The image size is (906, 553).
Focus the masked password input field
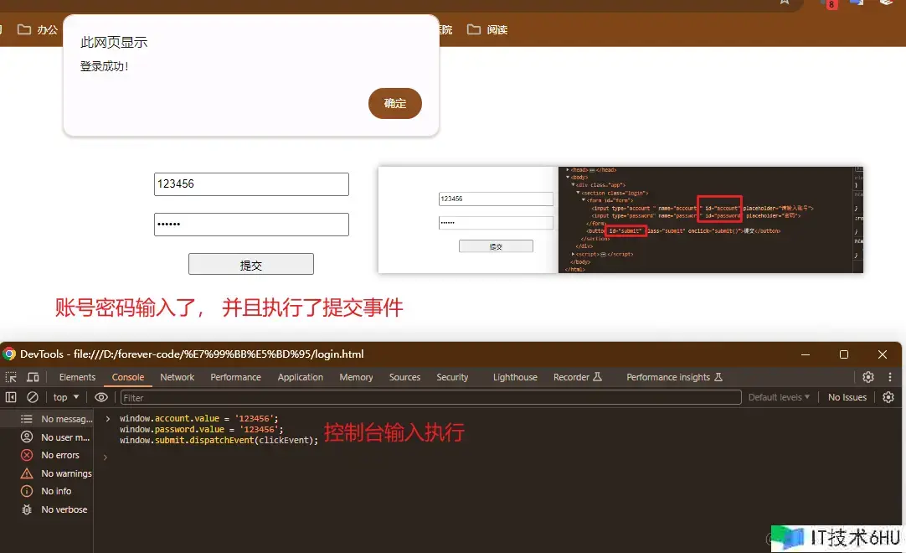[251, 225]
